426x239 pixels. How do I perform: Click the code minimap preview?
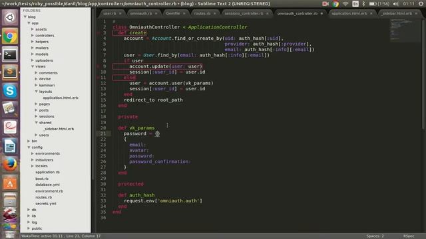(x=405, y=30)
